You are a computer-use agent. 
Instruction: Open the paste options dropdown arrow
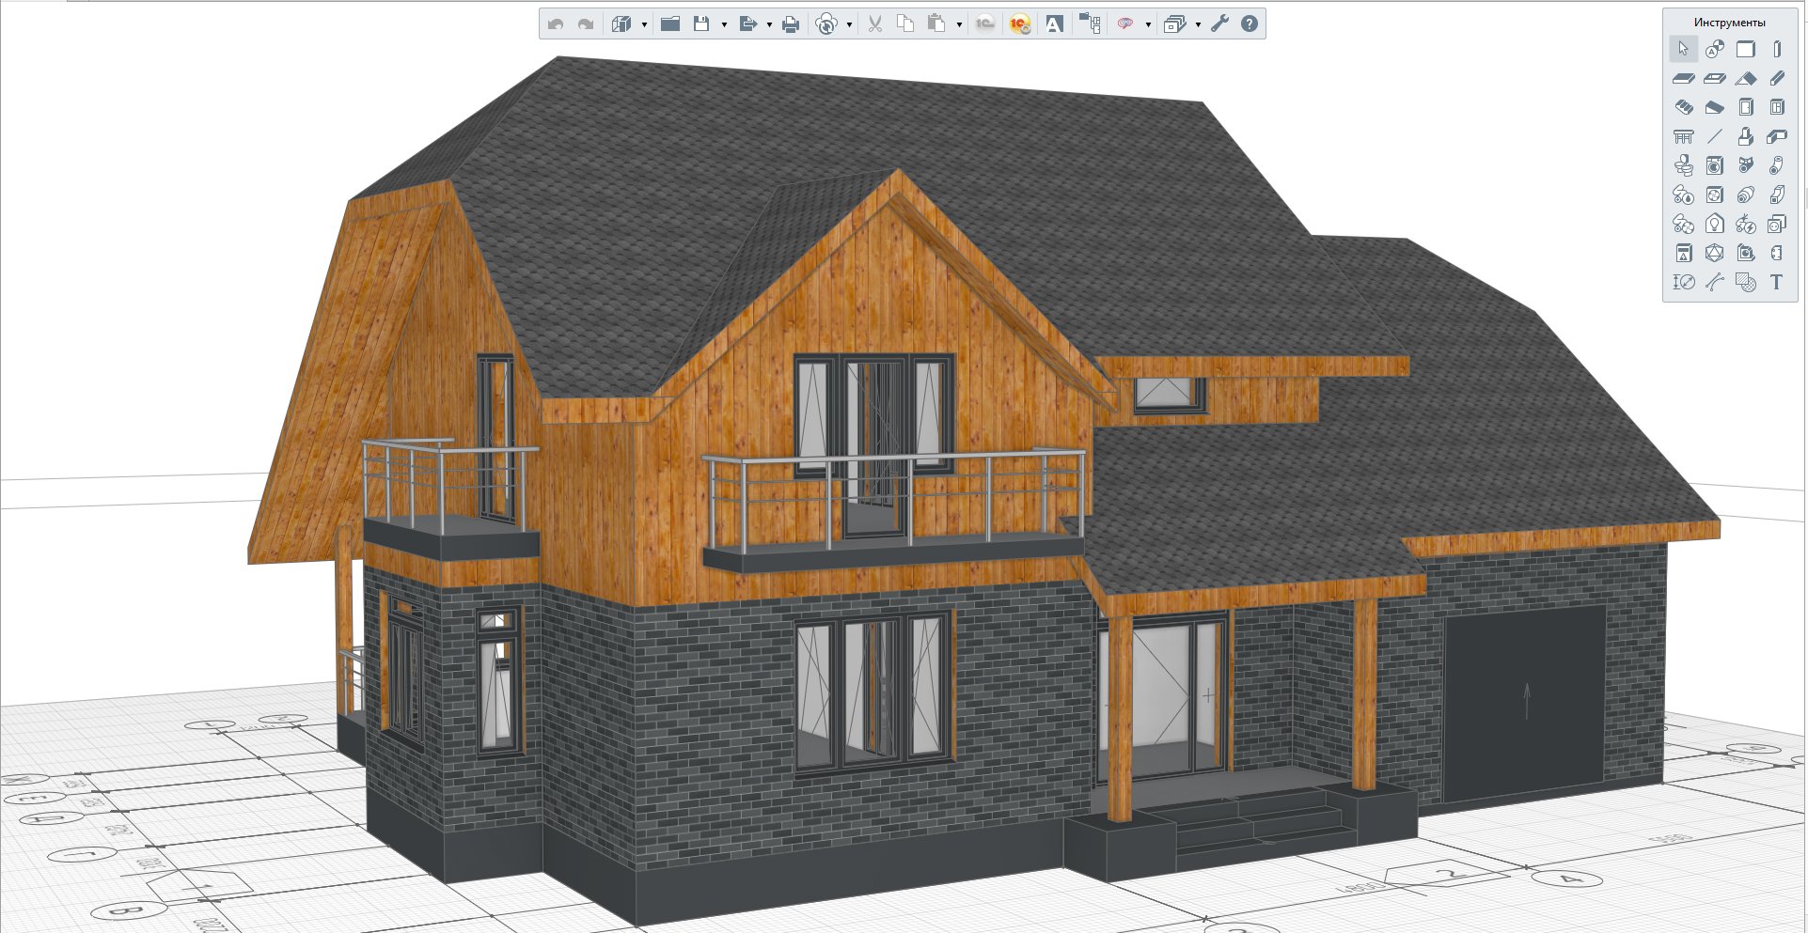tap(959, 25)
